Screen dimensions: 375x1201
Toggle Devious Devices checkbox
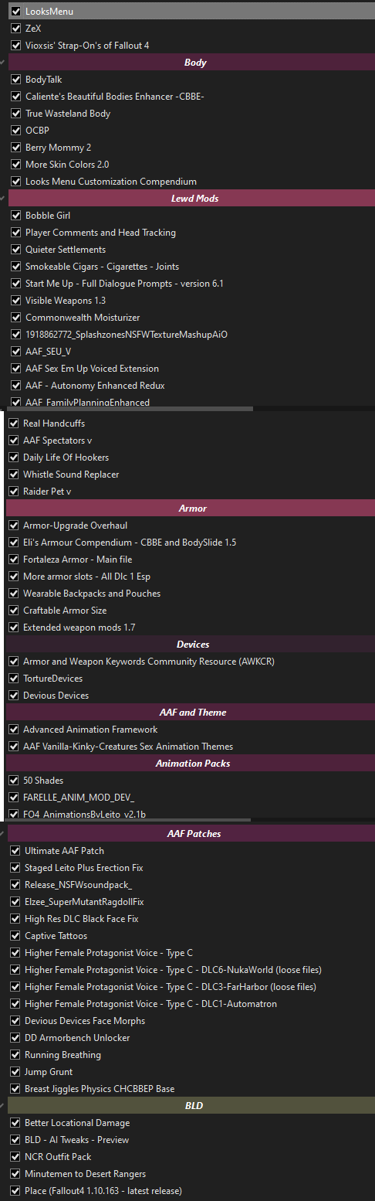14,696
